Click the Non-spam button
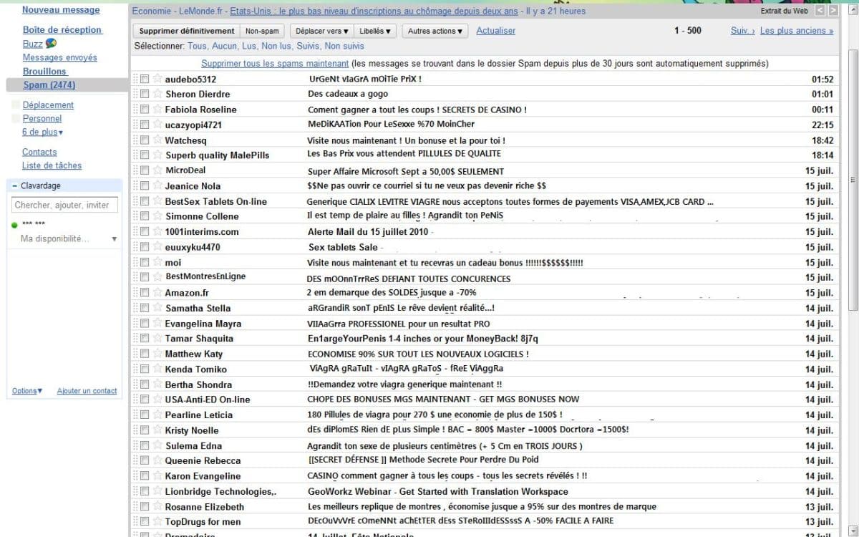Image resolution: width=859 pixels, height=537 pixels. tap(262, 32)
